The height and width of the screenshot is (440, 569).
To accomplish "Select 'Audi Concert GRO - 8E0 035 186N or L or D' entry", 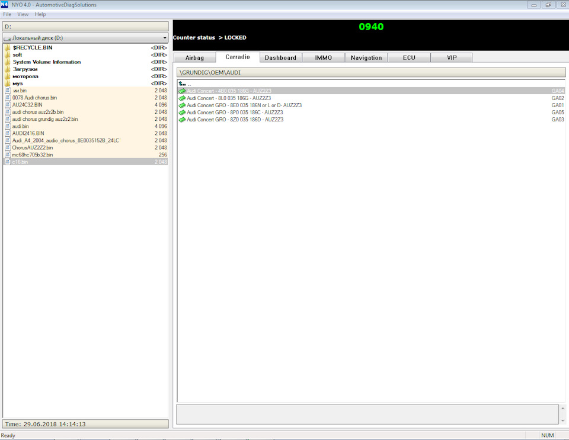I will pyautogui.click(x=372, y=105).
